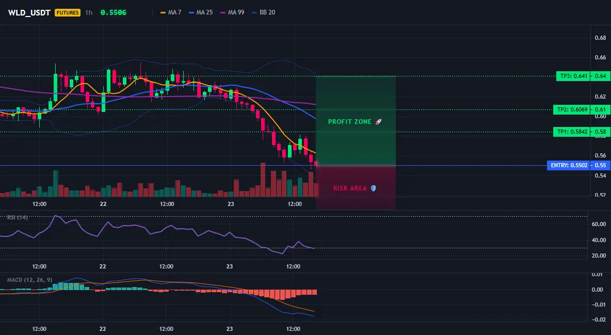Click the 20.00 RSI axis value
Viewport: 611px width, 335px height.
(599, 256)
